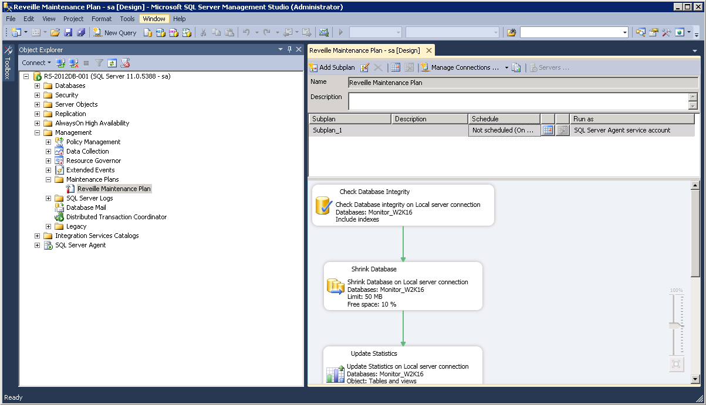Click the Shrink Database task icon
Screen dimensions: 706x405
(x=335, y=286)
